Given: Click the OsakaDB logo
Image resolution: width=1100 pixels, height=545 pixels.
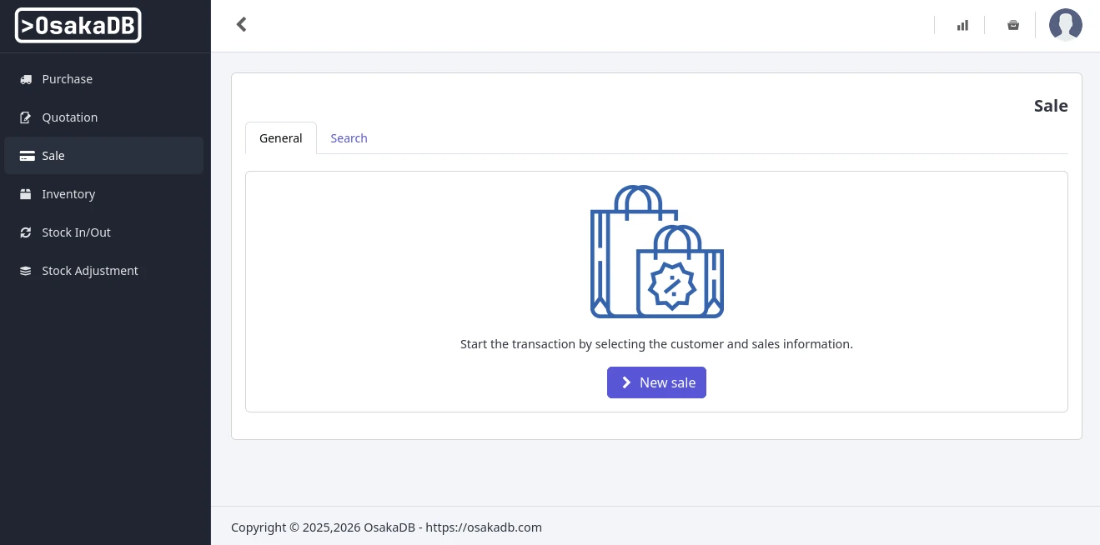Looking at the screenshot, I should [x=78, y=25].
